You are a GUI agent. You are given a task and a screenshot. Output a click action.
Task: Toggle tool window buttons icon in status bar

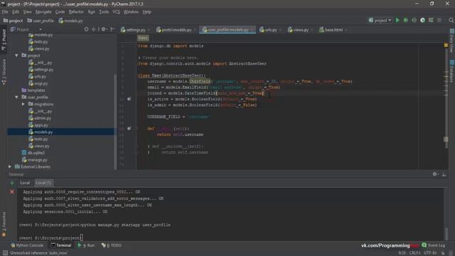[5, 253]
